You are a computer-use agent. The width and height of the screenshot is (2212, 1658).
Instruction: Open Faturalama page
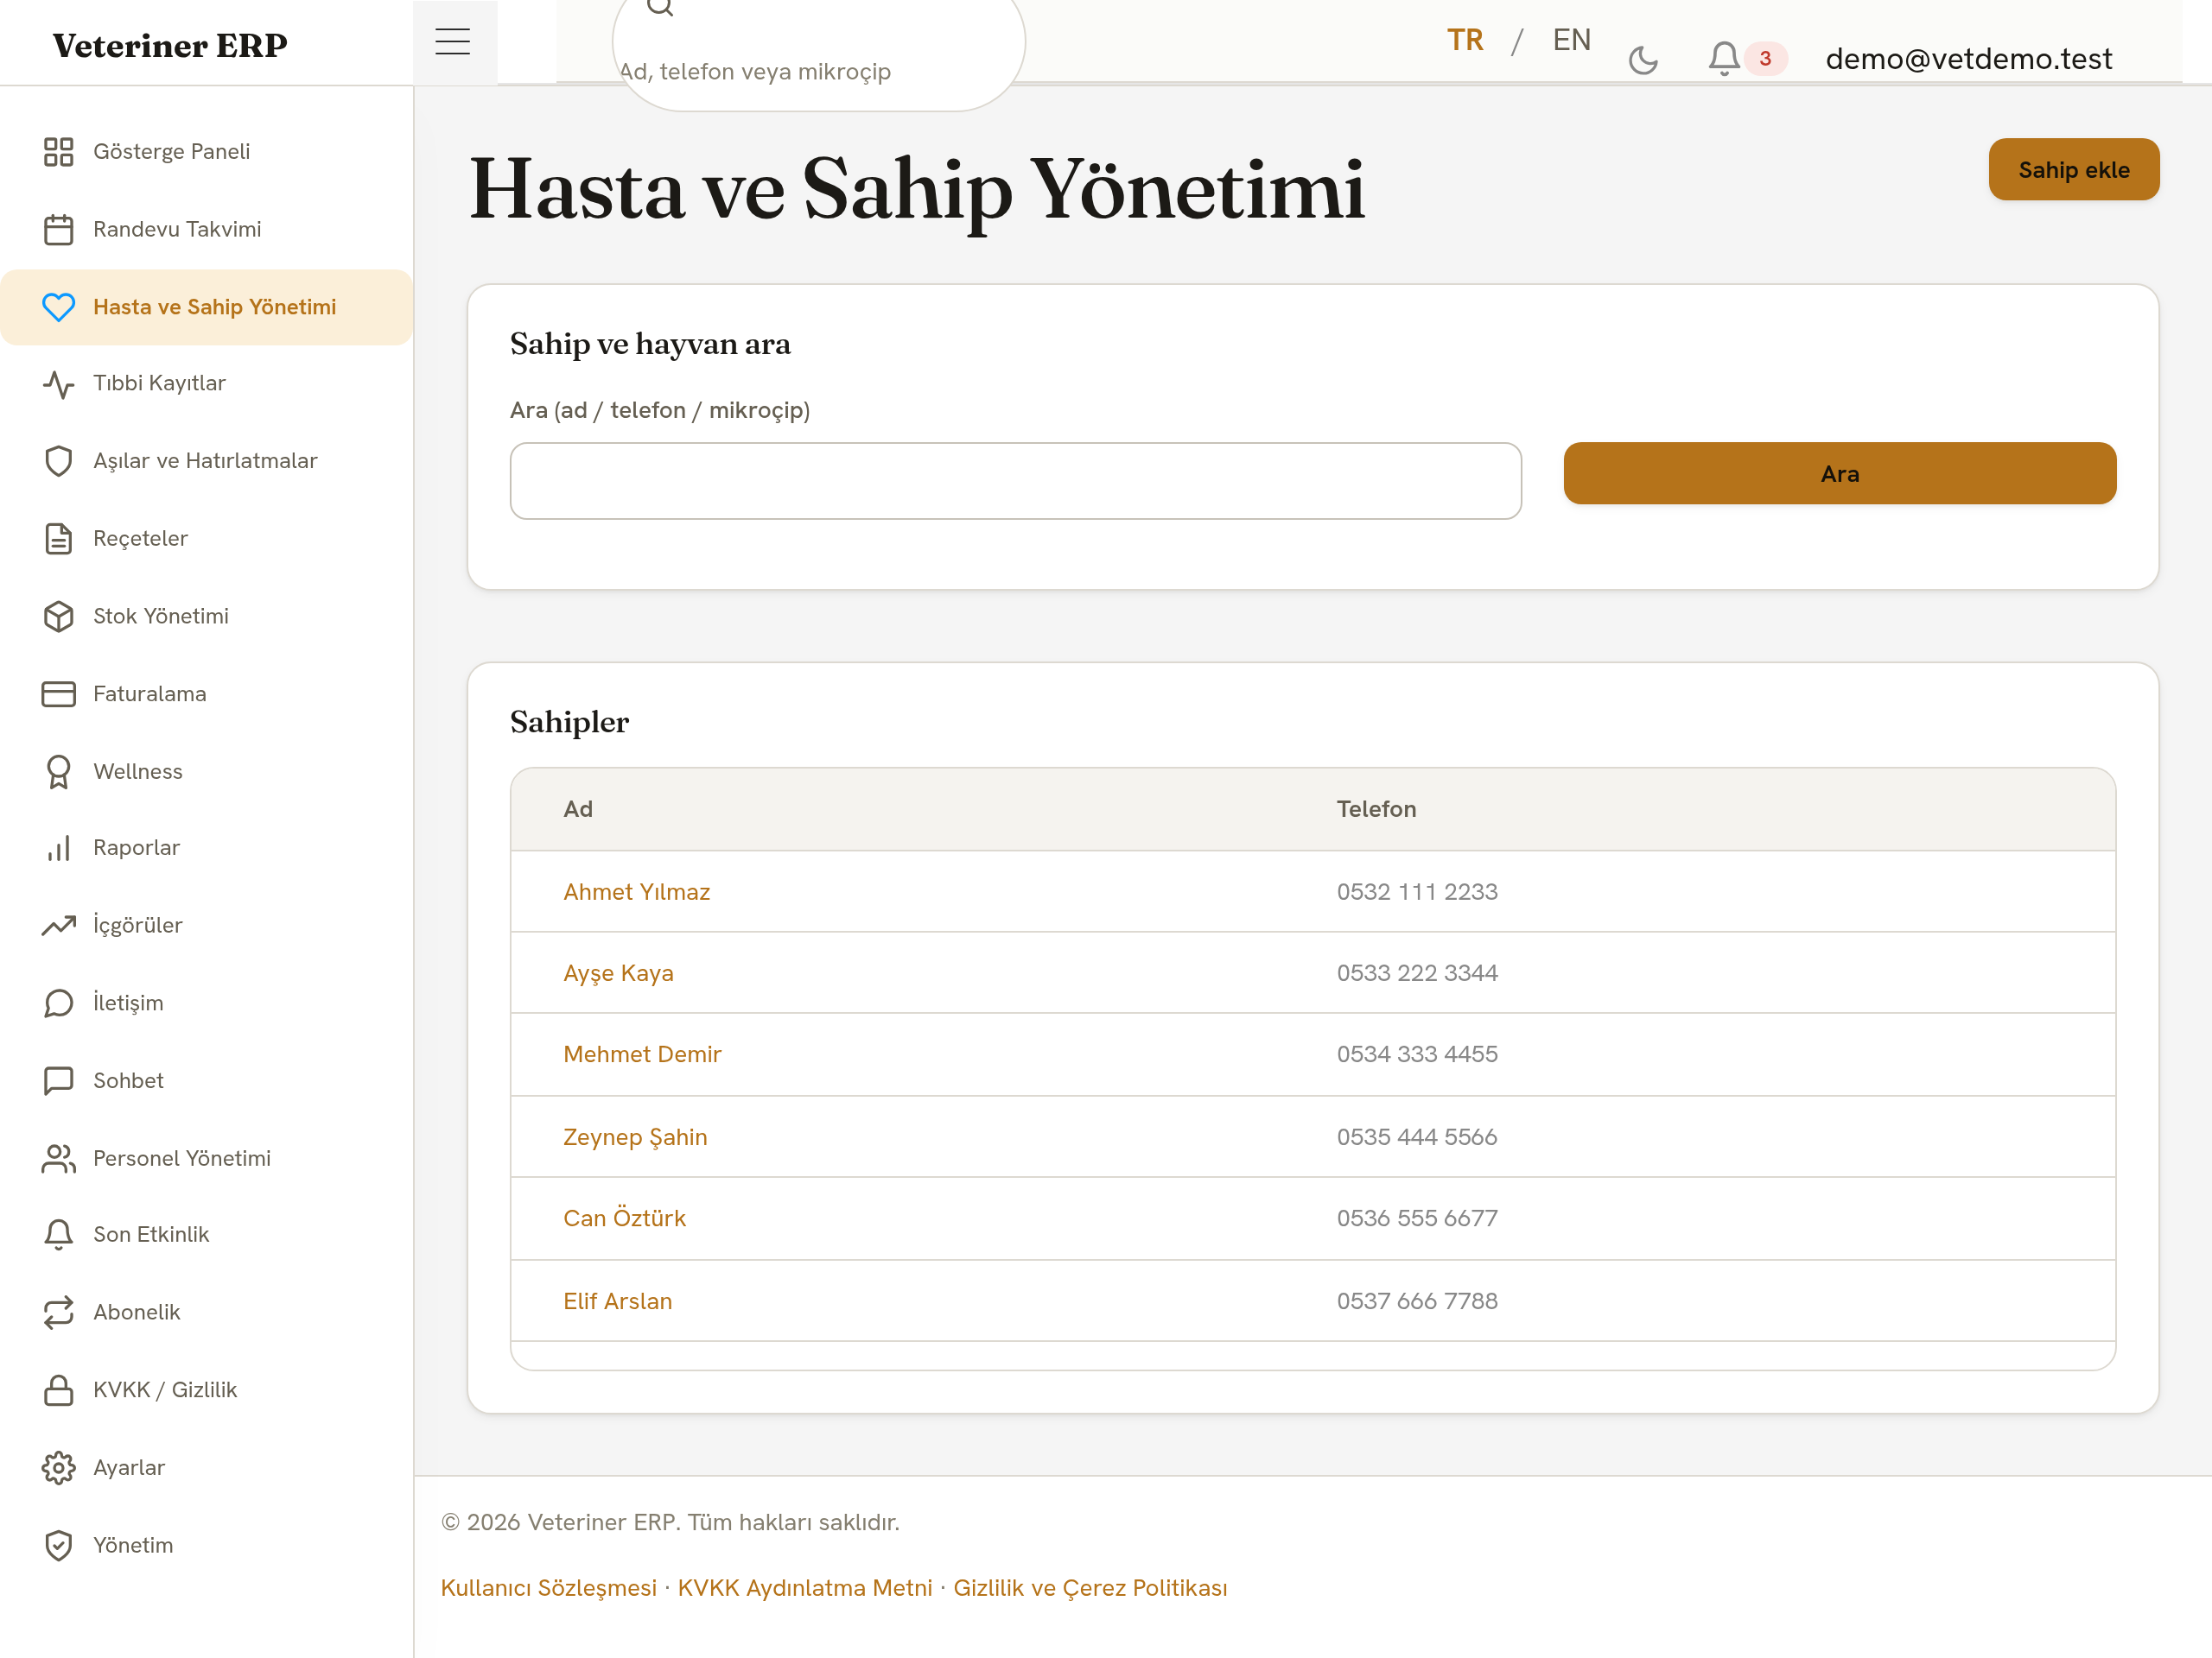(x=207, y=693)
